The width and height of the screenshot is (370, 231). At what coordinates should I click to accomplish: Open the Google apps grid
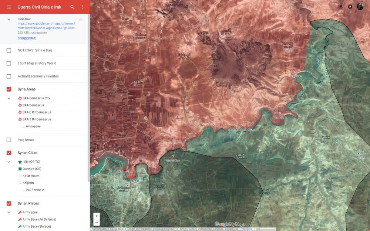click(340, 7)
